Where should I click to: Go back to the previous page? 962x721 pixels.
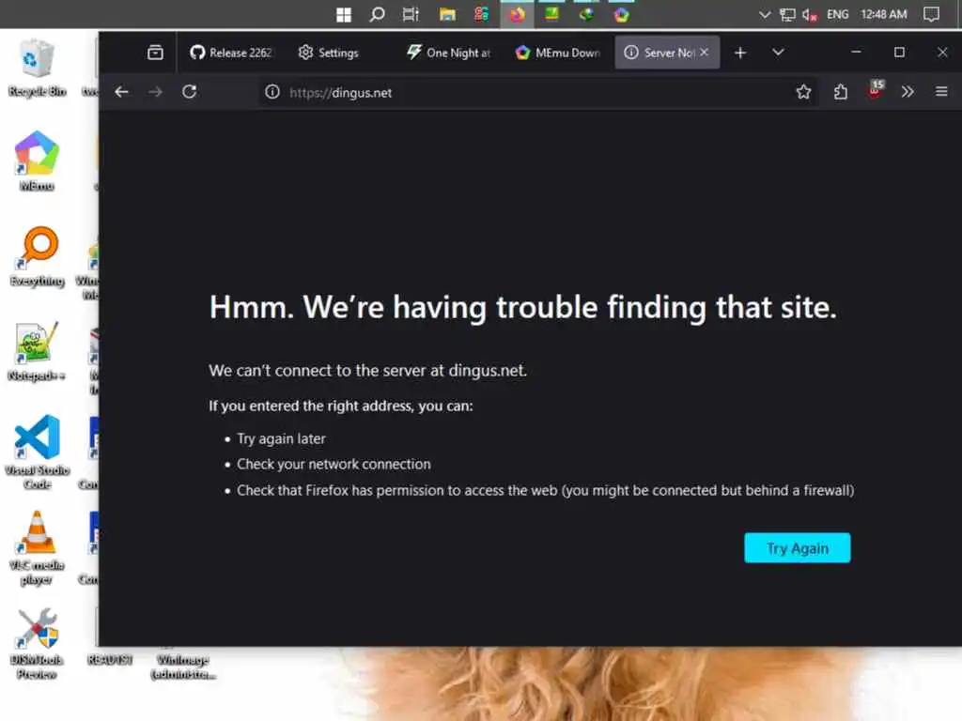coord(121,92)
